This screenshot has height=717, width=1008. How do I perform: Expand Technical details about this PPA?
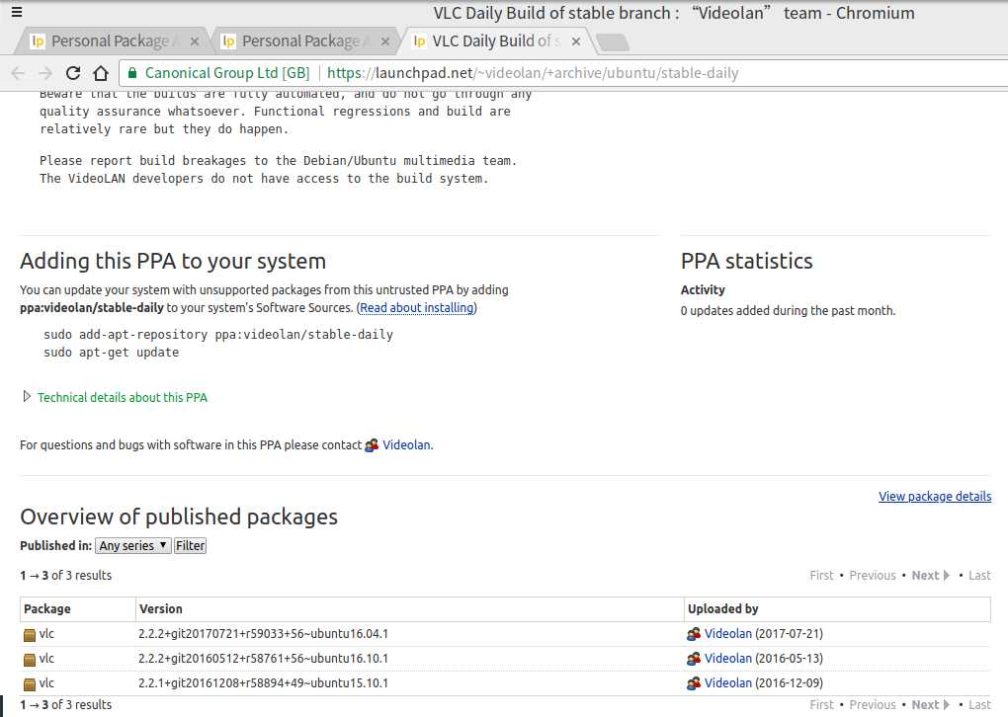coord(123,398)
